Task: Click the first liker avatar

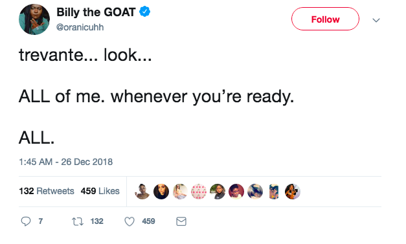Action: 142,192
